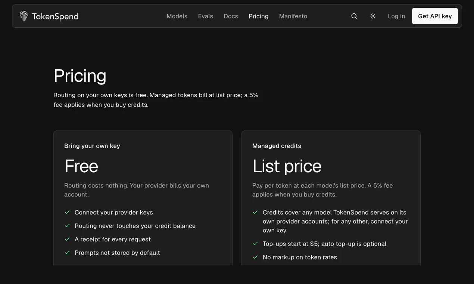
Task: Open the Docs nav link
Action: (231, 16)
